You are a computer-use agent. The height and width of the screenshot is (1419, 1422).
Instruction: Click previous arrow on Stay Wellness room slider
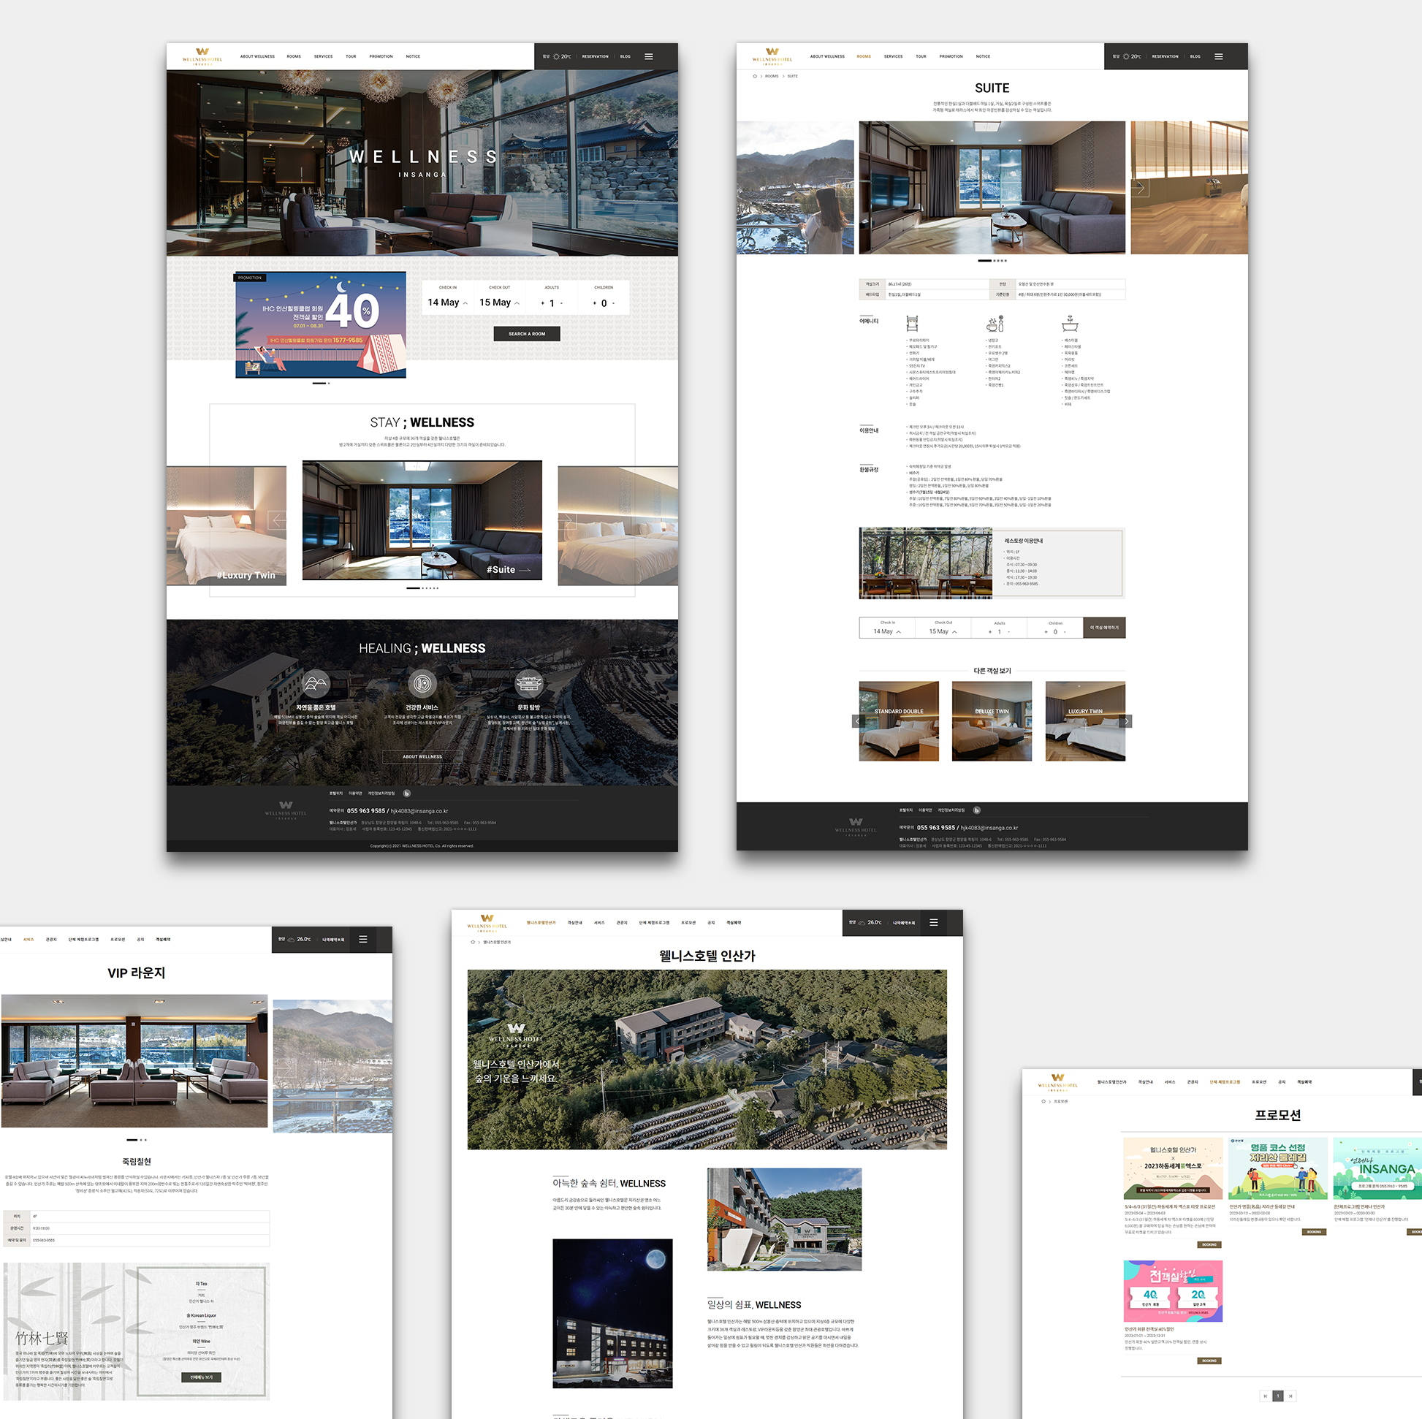[278, 520]
